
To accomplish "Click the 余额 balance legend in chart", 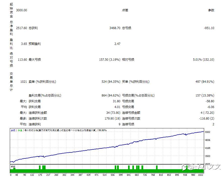I will (x=13, y=130).
